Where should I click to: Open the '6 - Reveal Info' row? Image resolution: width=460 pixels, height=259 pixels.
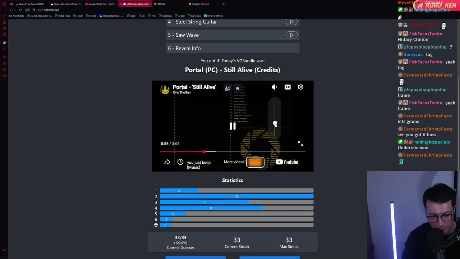coord(233,48)
